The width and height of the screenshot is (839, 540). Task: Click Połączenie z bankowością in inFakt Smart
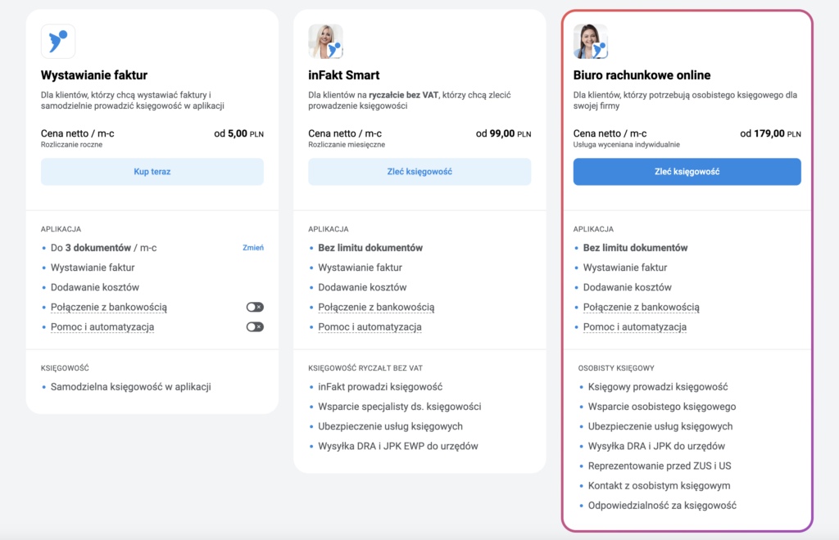coord(376,307)
